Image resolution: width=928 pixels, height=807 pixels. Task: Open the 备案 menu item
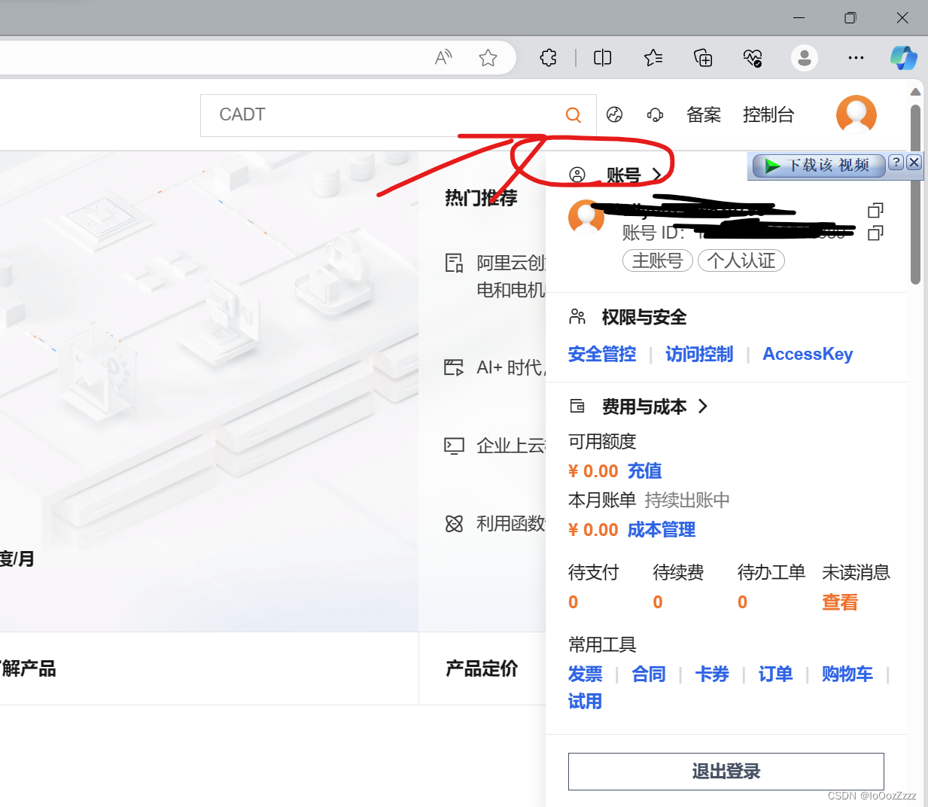pos(704,114)
